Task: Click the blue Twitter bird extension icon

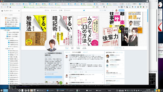Action: click(135, 7)
